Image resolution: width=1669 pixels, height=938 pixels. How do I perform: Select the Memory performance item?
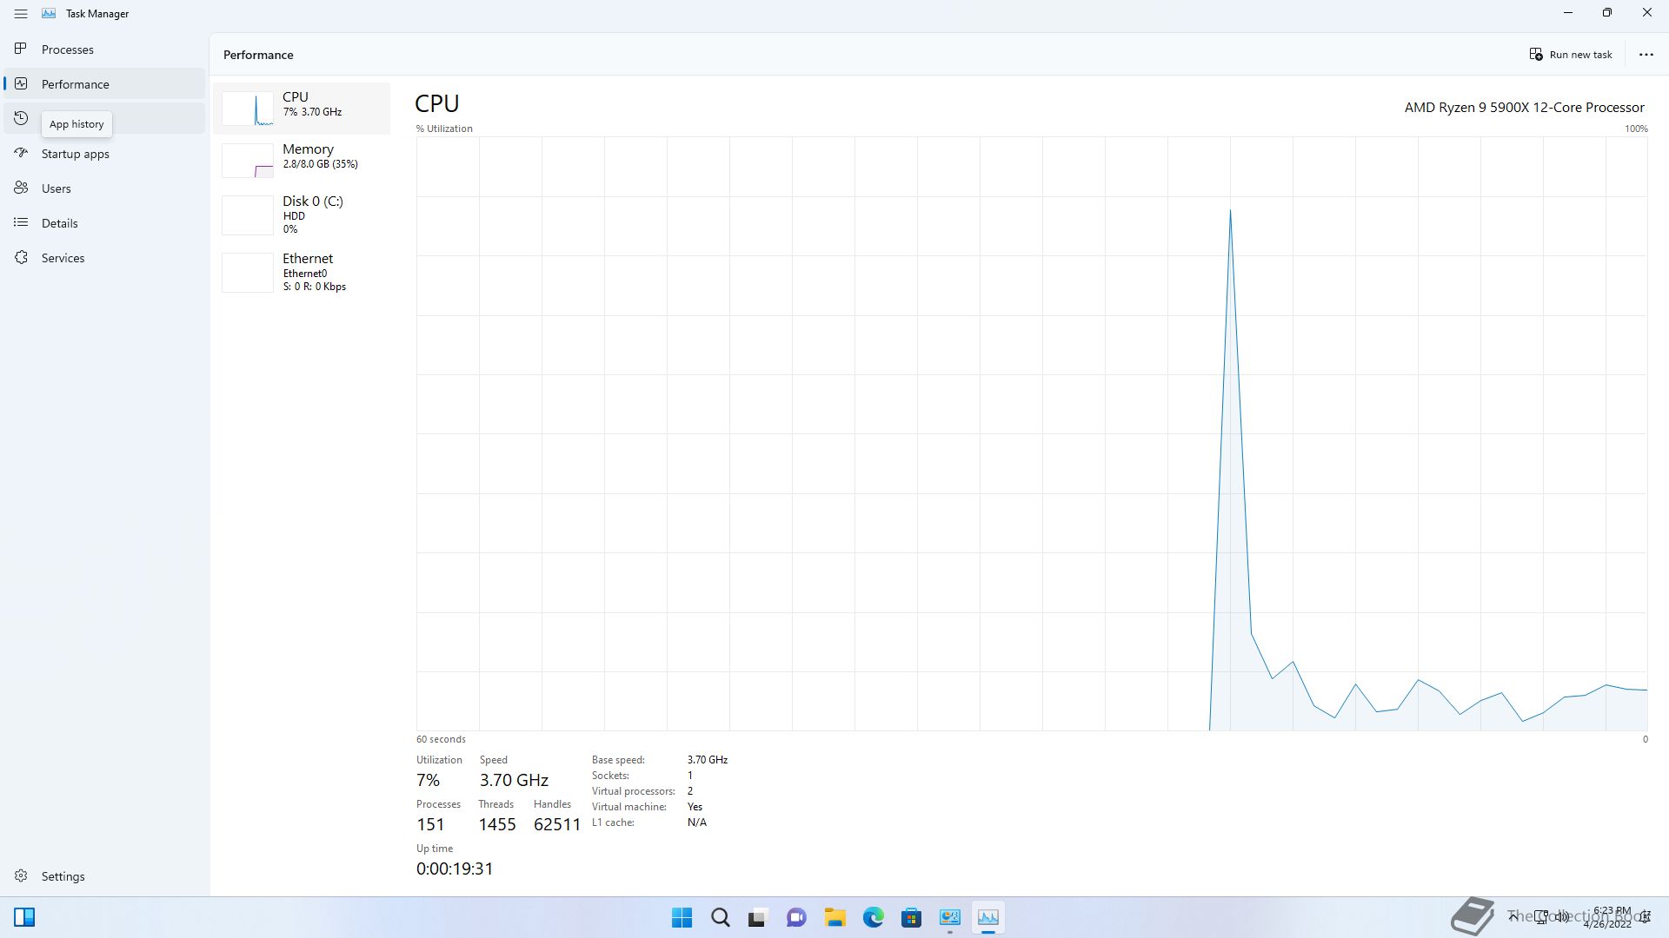(x=302, y=161)
